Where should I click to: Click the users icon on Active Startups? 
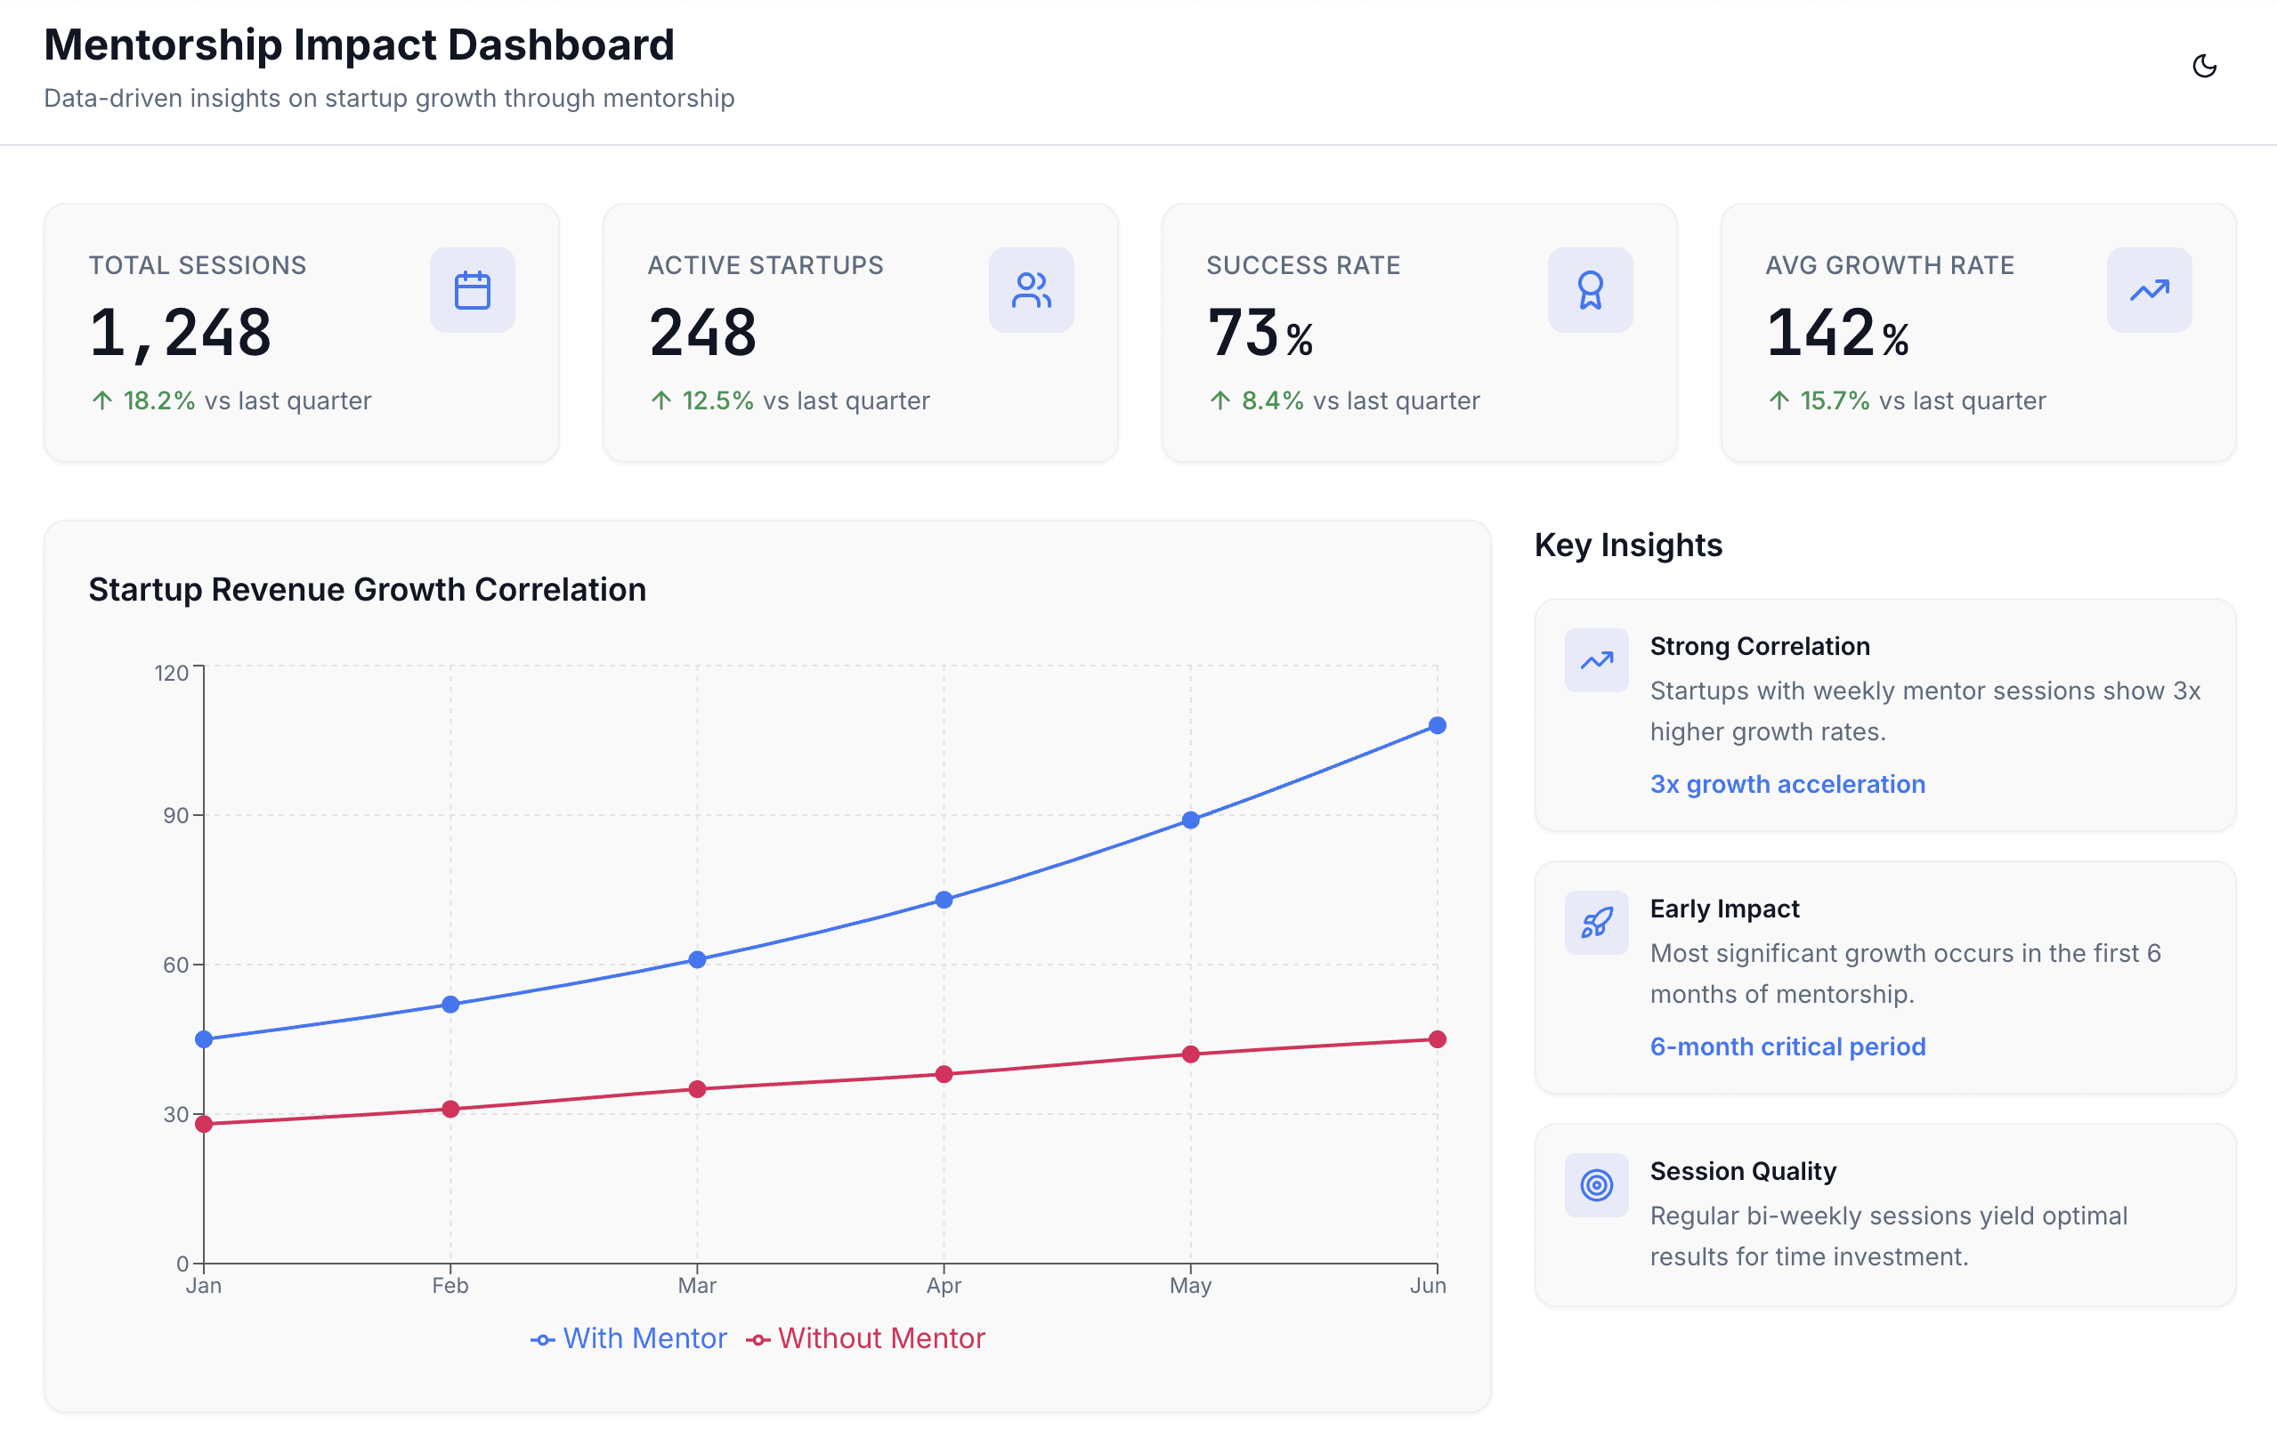[x=1031, y=290]
